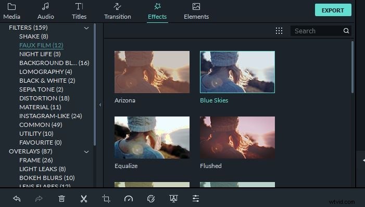Screen dimensions: 365x207
Task: Select the SHAKE (8) category
Action: click(34, 36)
